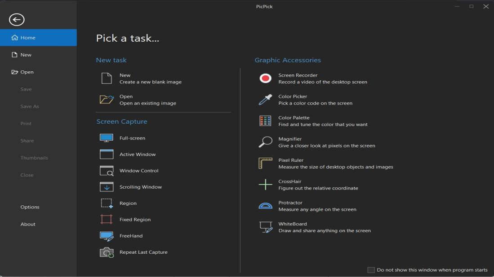
Task: Minimize the PicPick window
Action: click(x=457, y=6)
